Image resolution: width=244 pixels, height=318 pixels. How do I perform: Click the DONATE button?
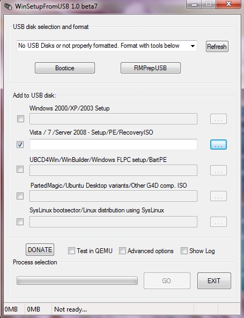tap(40, 250)
